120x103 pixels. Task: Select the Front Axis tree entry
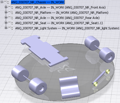pyautogui.click(x=60, y=7)
